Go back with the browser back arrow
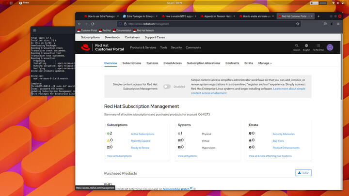349x196 pixels. pyautogui.click(x=79, y=24)
